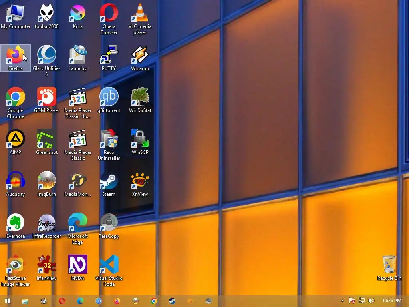Open the WinSCP desktop icon

point(140,142)
